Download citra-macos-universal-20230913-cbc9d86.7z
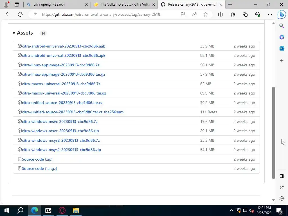288x216 pixels. pyautogui.click(x=61, y=84)
